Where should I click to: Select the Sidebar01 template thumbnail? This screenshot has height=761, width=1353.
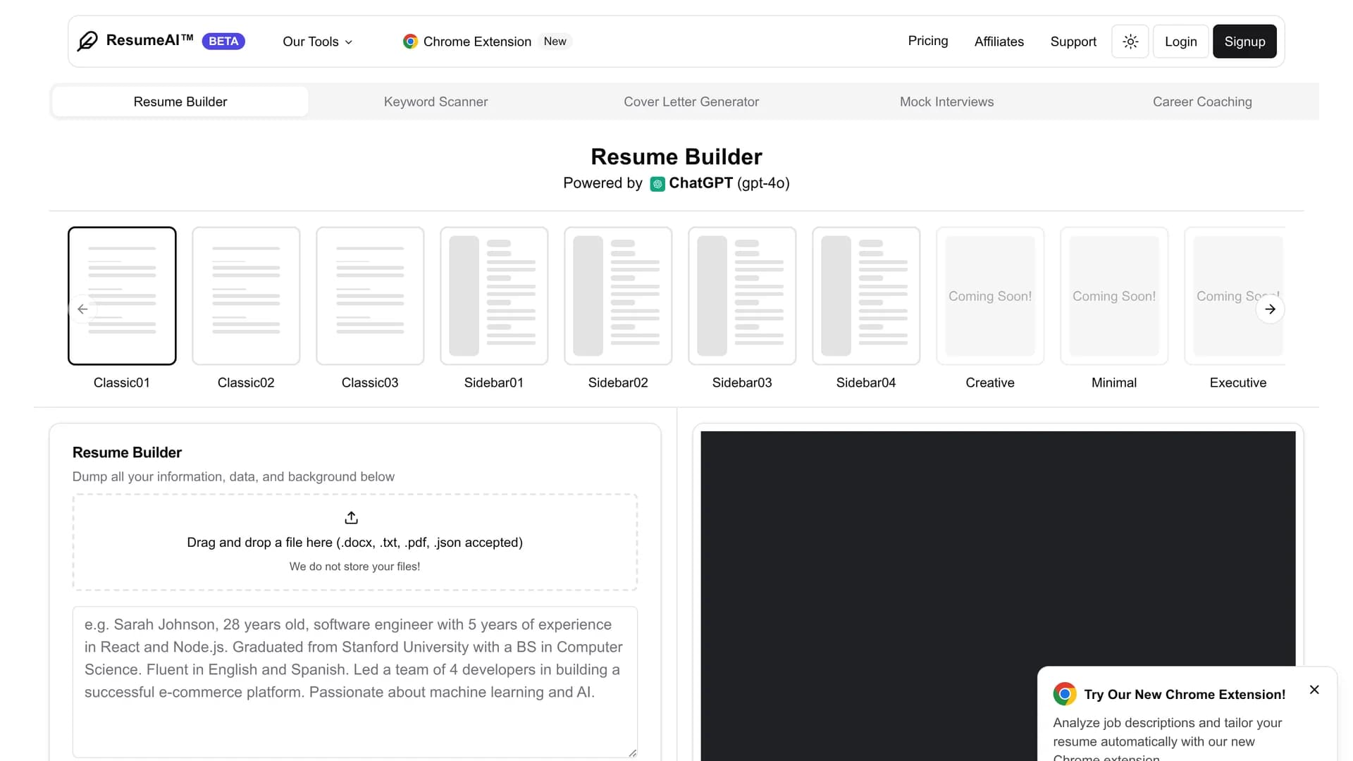(494, 296)
